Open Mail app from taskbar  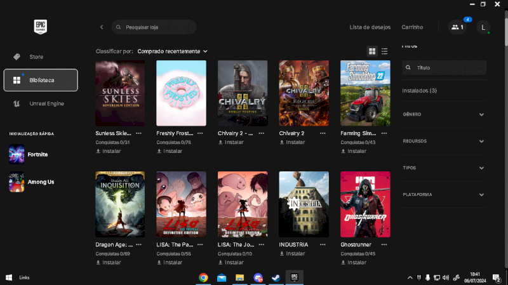pos(222,277)
